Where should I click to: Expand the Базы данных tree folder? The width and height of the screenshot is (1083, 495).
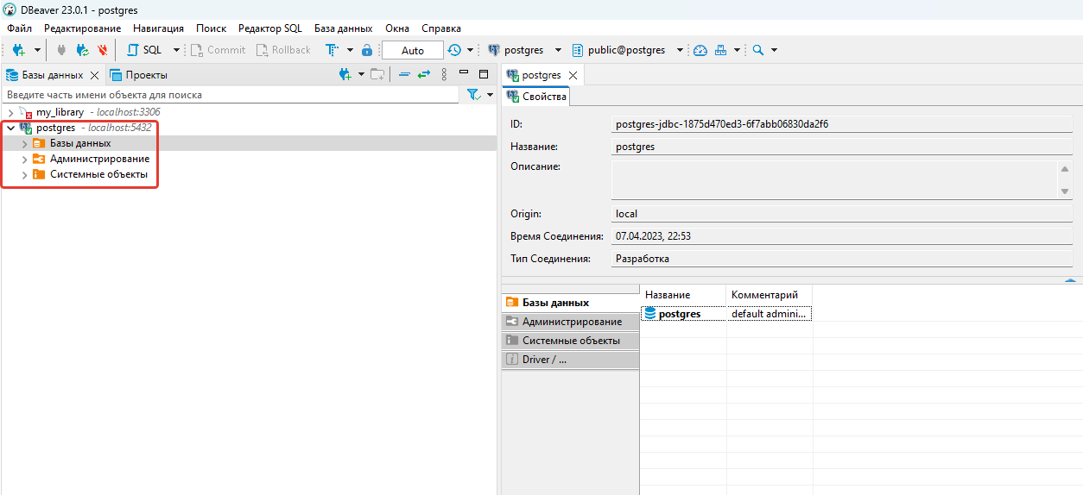pos(24,143)
